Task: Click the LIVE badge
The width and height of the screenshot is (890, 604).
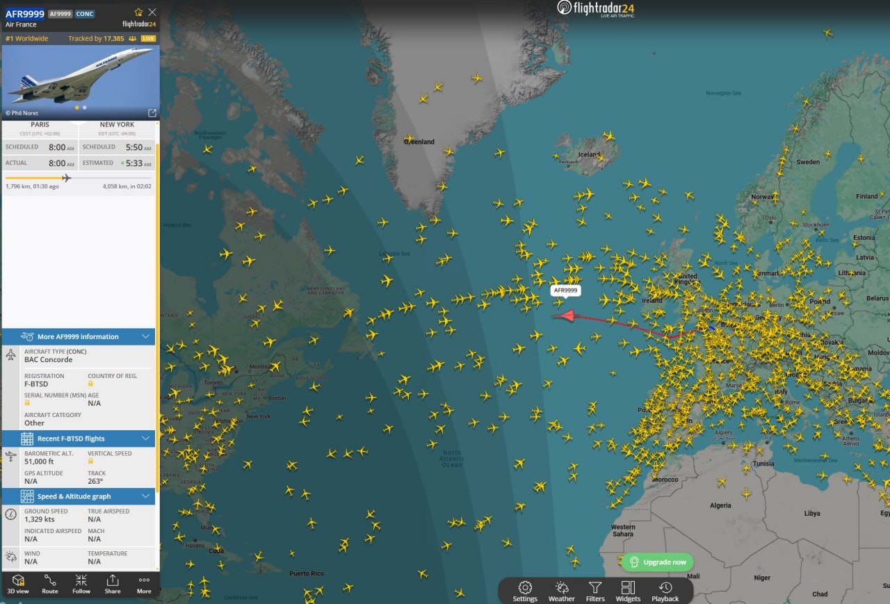Action: (148, 39)
